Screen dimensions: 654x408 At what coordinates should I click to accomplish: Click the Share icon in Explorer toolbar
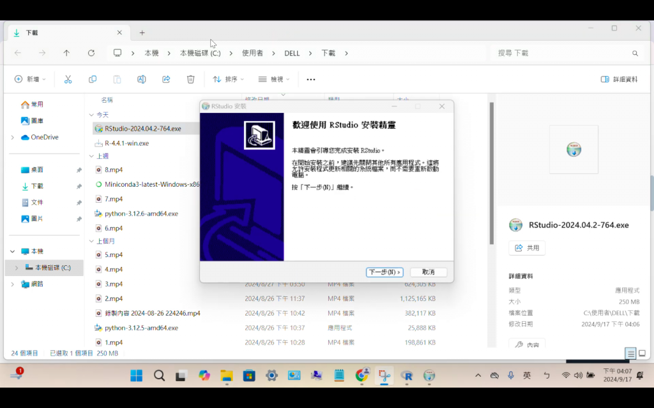pos(166,79)
